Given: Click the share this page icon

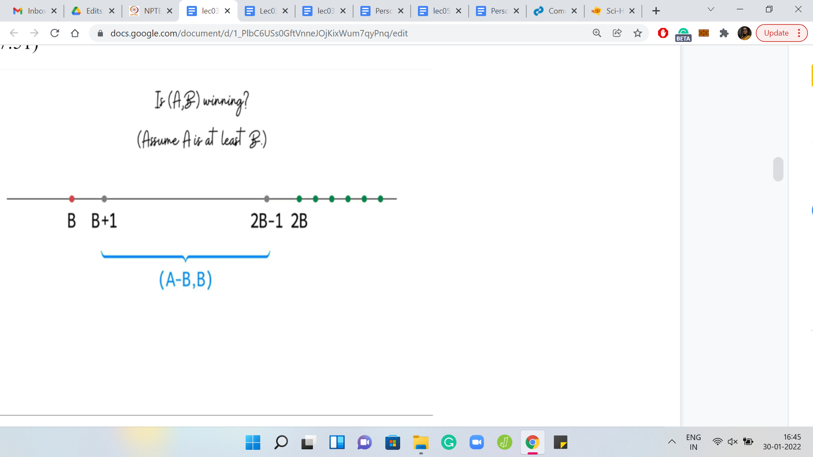Looking at the screenshot, I should click(x=617, y=33).
